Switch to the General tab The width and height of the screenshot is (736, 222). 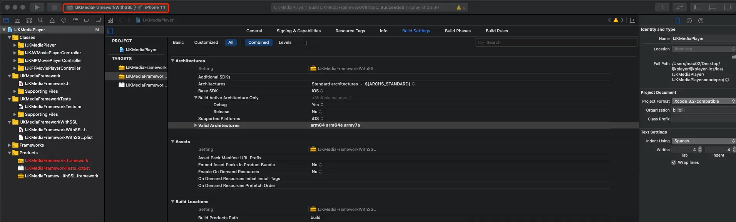[x=254, y=31]
